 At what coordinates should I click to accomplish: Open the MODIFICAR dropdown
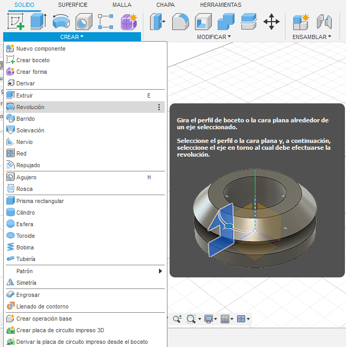214,37
